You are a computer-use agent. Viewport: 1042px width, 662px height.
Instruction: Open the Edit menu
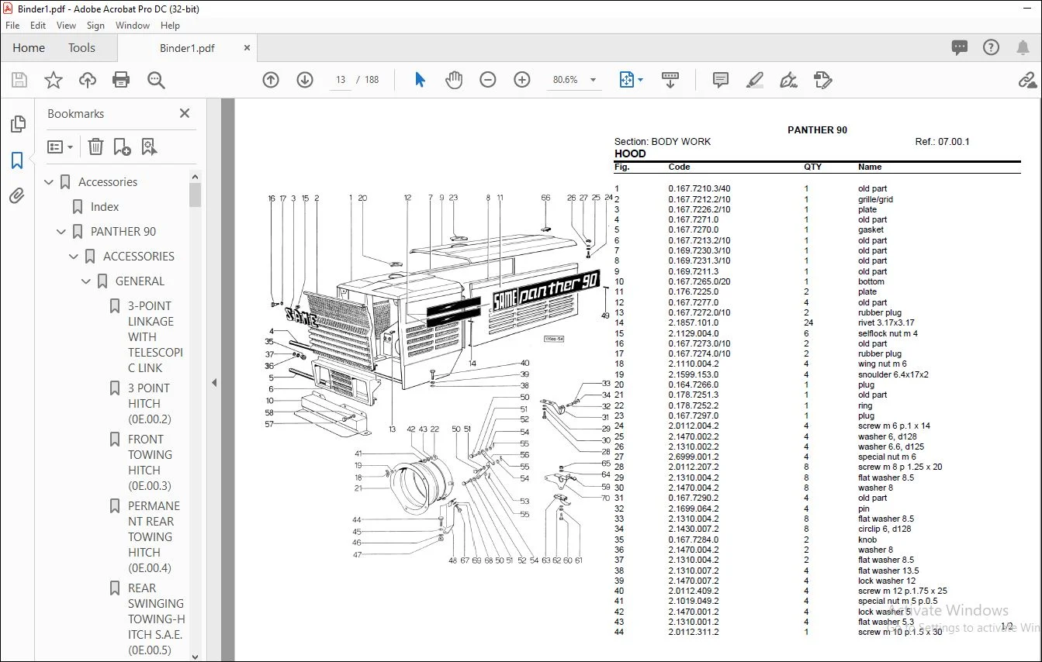tap(38, 26)
